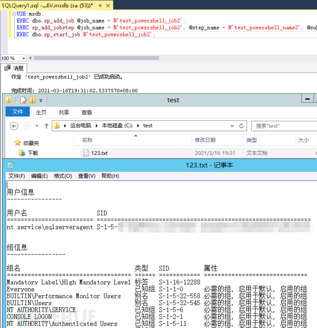Click the new folder icon in quick access toolbar
This screenshot has height=328, width=317.
coord(33,100)
